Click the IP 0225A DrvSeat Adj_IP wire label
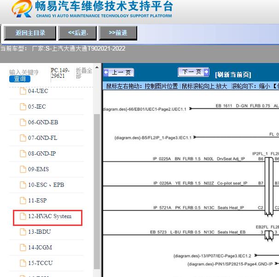Screen dimensions: 279x277 (199, 159)
